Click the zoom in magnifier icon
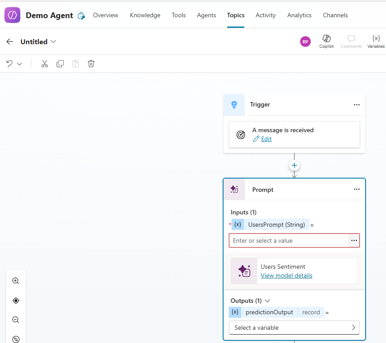Screen dimensions: 386x343 (16, 281)
